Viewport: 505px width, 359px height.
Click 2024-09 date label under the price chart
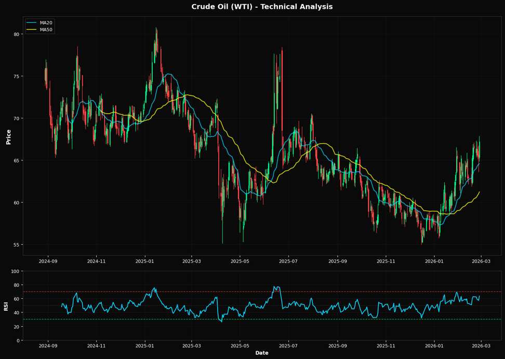[x=48, y=261]
